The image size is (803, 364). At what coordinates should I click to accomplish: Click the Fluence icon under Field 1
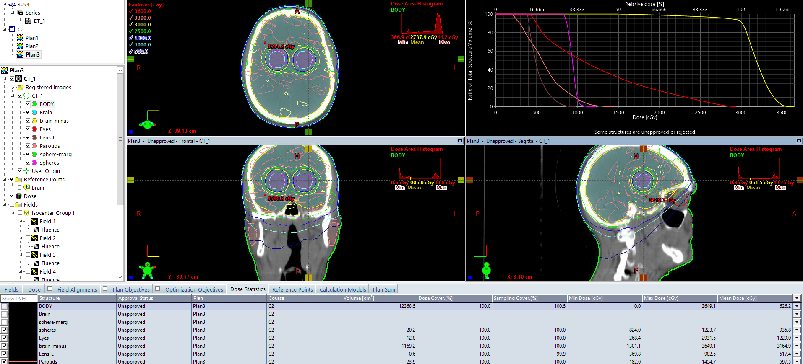tap(36, 230)
